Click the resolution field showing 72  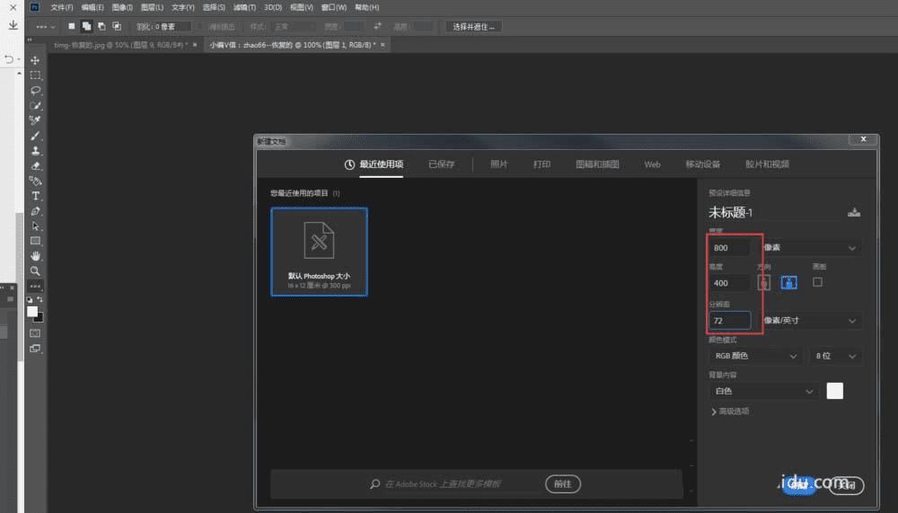pyautogui.click(x=729, y=321)
